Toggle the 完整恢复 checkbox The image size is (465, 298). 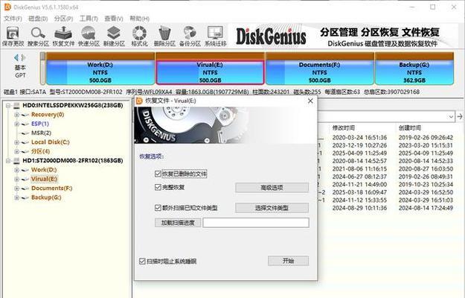tap(158, 187)
